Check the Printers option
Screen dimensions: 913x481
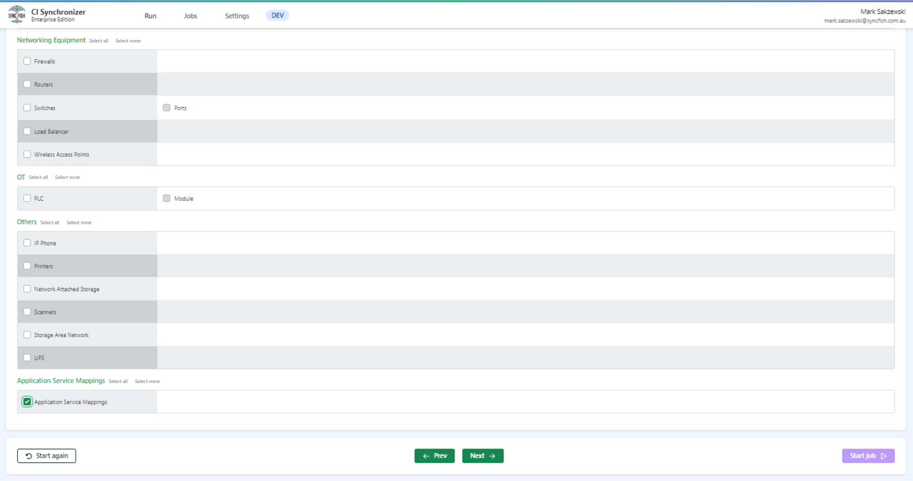pyautogui.click(x=27, y=266)
